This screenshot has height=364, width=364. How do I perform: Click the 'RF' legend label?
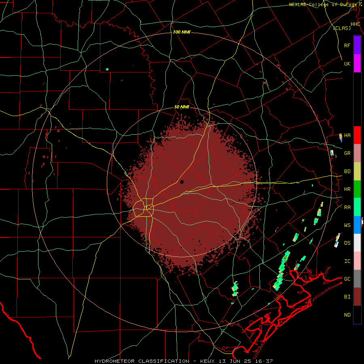pos(347,45)
